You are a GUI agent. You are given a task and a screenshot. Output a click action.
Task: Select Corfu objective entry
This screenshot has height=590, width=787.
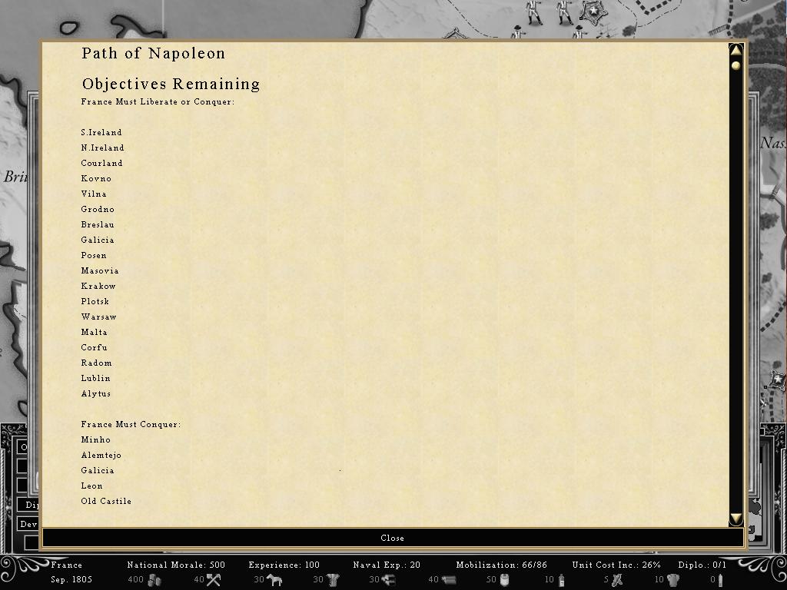point(94,348)
